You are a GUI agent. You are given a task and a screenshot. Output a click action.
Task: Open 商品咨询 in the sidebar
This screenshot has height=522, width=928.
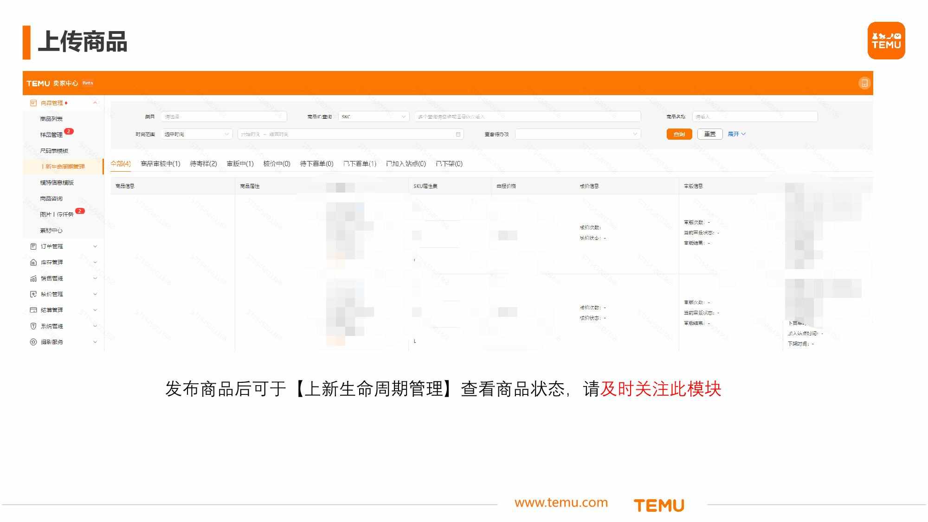click(x=51, y=199)
